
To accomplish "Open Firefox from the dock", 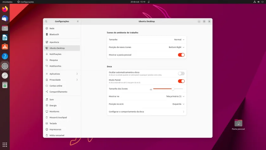I will click(5, 9).
